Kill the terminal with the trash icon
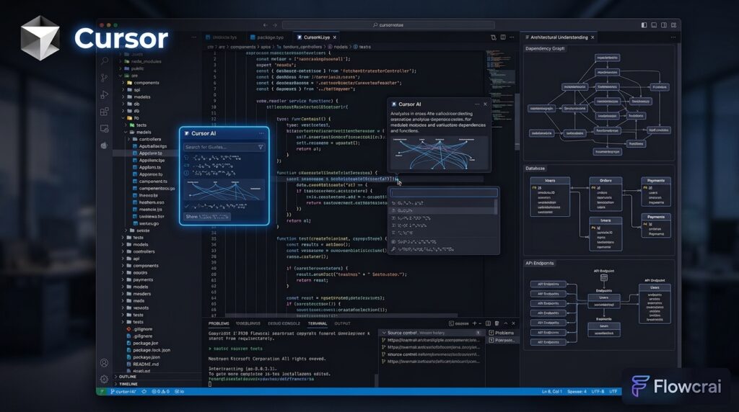The image size is (739, 412). [497, 323]
